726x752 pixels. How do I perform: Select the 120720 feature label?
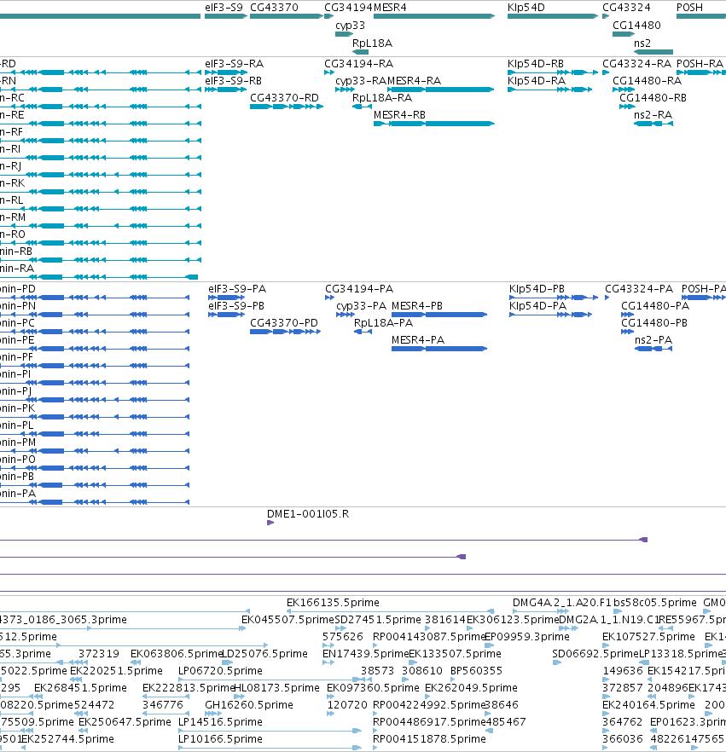[x=347, y=705]
